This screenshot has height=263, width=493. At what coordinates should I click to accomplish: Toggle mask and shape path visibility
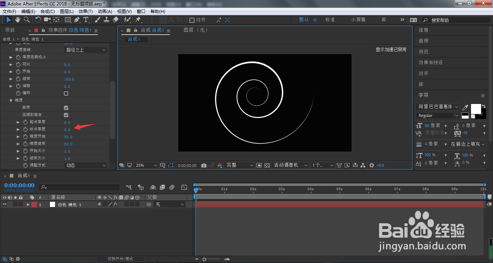[x=171, y=165]
